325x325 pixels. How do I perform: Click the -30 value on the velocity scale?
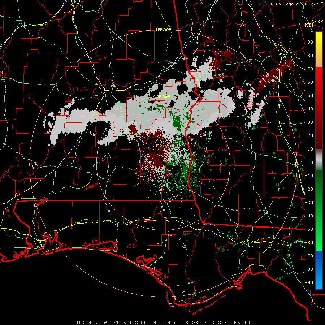(x=309, y=203)
